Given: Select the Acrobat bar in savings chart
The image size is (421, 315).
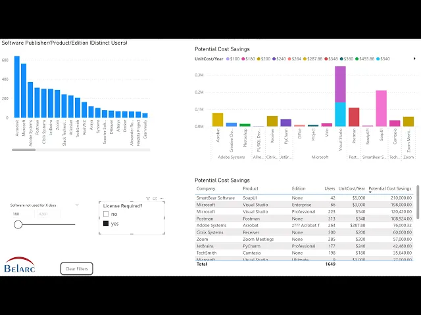Looking at the screenshot, I should [218, 119].
